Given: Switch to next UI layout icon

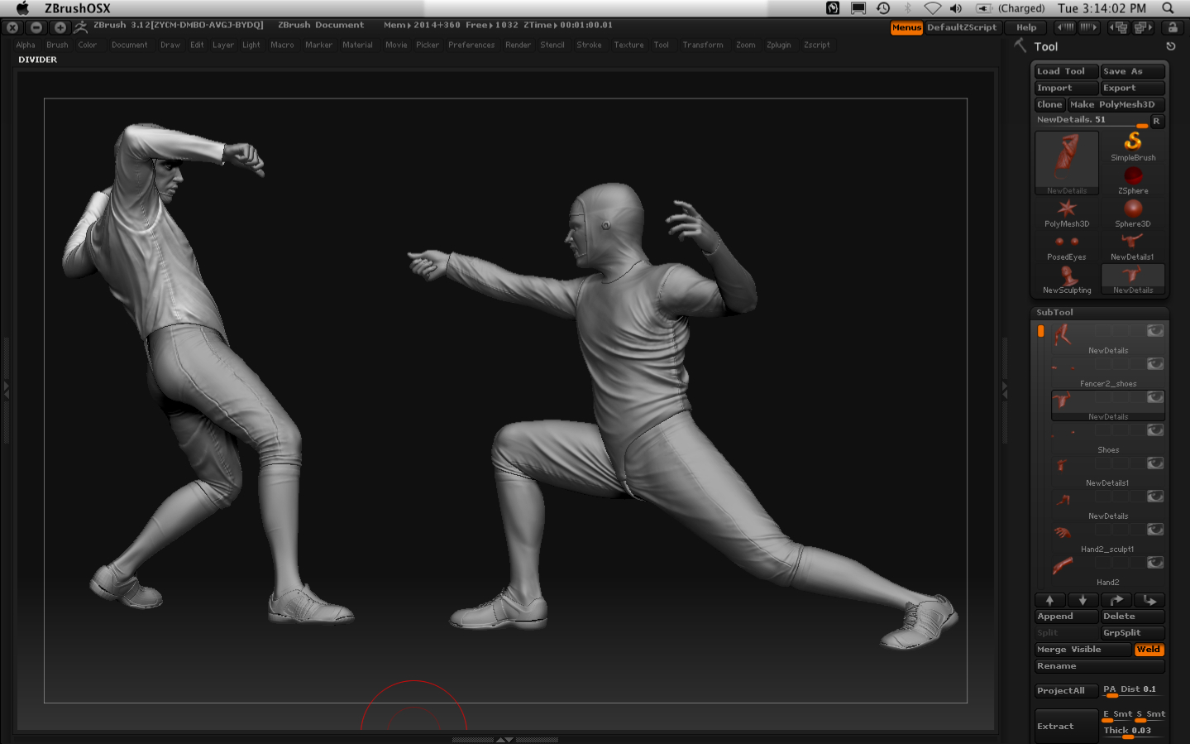Looking at the screenshot, I should tap(1143, 27).
